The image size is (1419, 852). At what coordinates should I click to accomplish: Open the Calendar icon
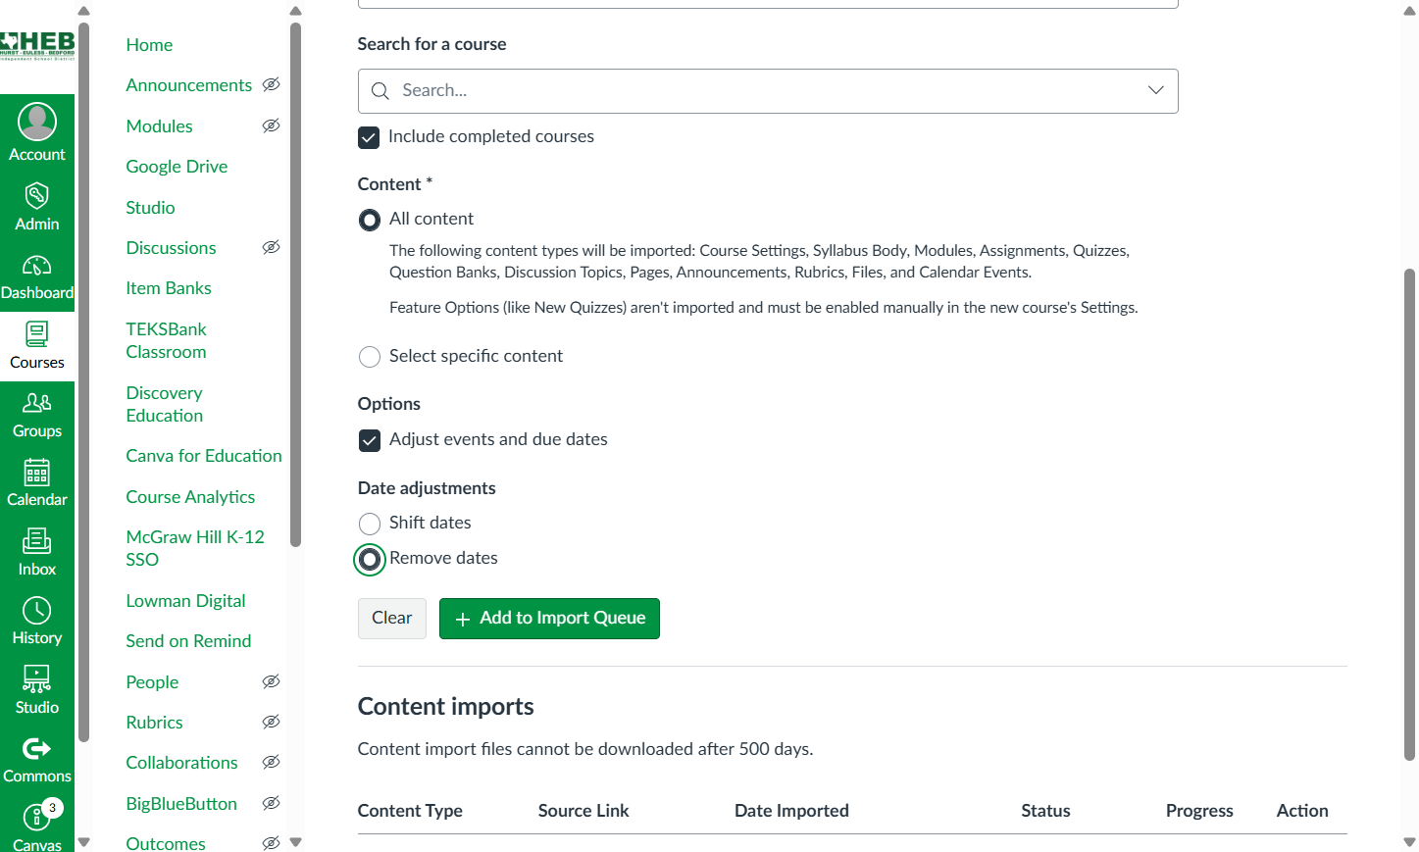[37, 472]
